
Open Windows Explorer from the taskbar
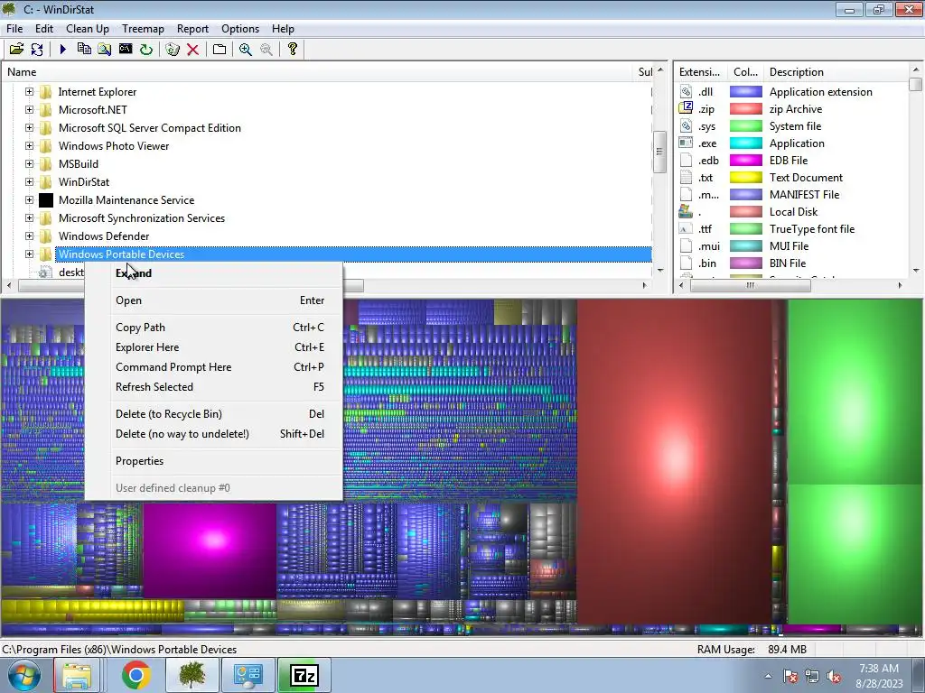pyautogui.click(x=77, y=675)
